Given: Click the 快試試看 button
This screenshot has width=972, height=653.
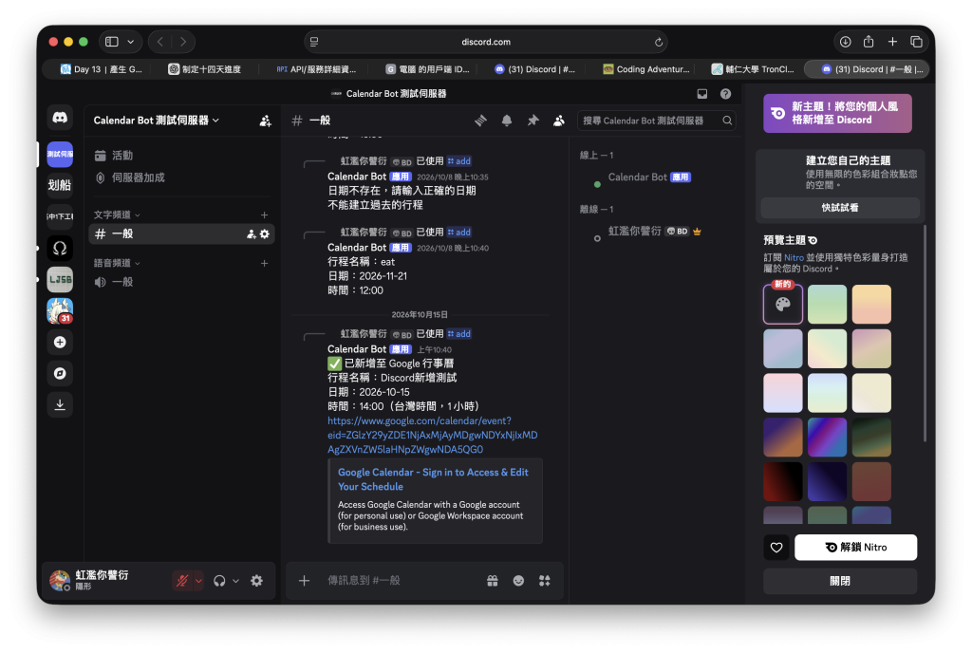Looking at the screenshot, I should tap(840, 208).
